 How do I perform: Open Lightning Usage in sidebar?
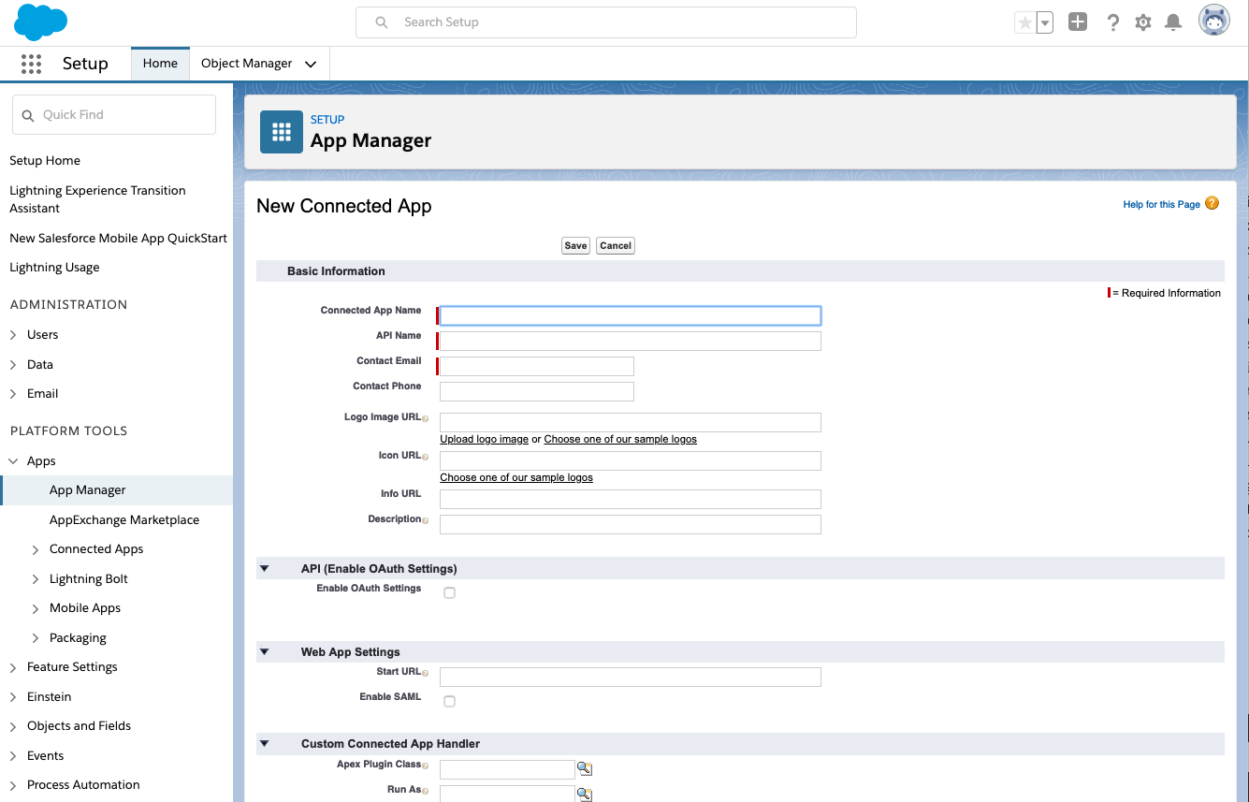click(54, 268)
